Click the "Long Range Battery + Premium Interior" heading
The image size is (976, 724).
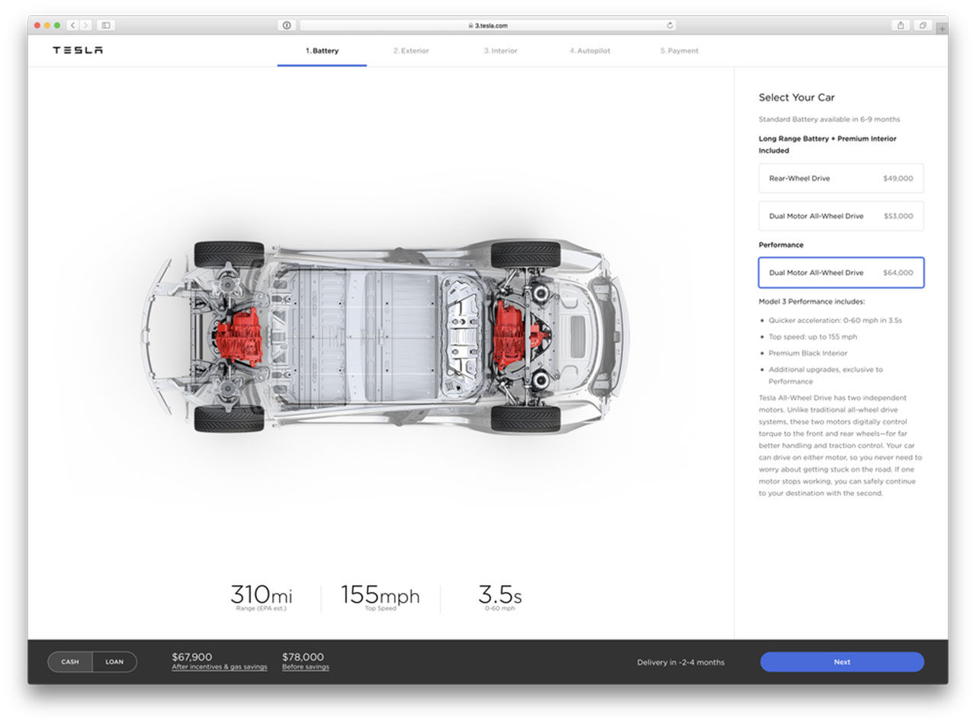coord(827,145)
